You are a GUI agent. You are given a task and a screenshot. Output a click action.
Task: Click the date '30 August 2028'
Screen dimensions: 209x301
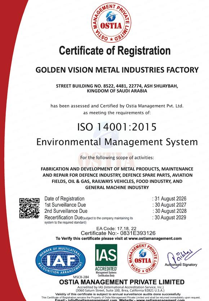(170, 211)
